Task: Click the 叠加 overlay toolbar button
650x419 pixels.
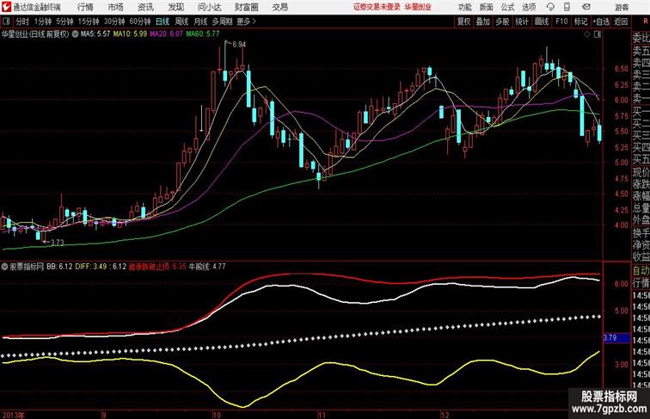Action: click(483, 22)
